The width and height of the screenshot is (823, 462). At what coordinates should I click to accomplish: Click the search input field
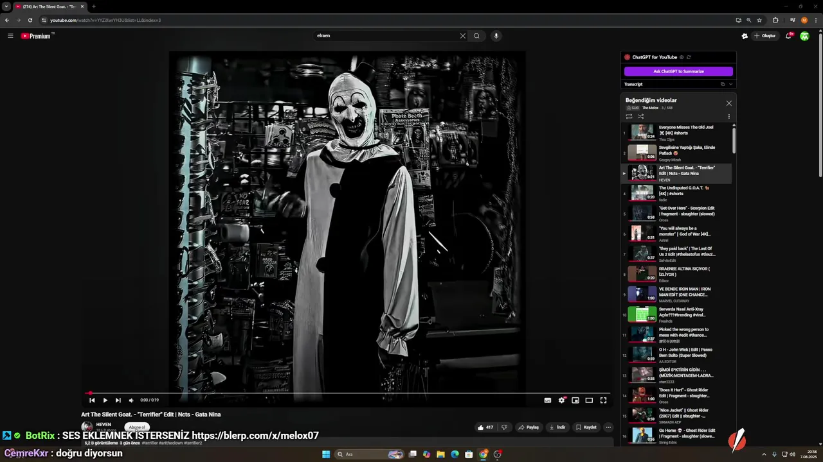point(384,36)
